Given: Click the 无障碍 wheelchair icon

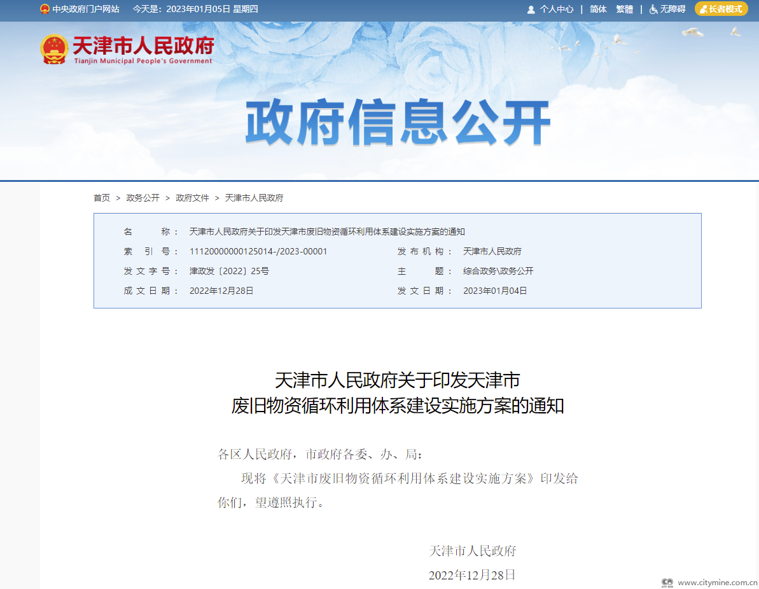Looking at the screenshot, I should point(653,10).
